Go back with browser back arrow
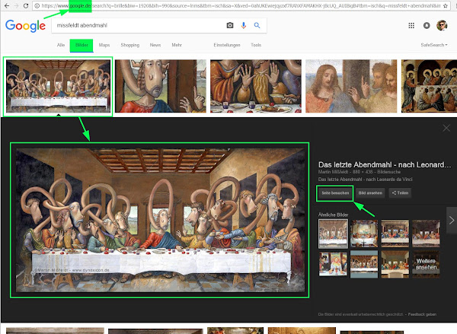457x334 pixels. pyautogui.click(x=6, y=6)
